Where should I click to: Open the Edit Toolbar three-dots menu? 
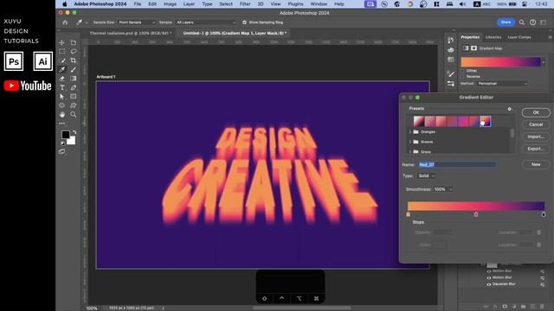click(62, 124)
